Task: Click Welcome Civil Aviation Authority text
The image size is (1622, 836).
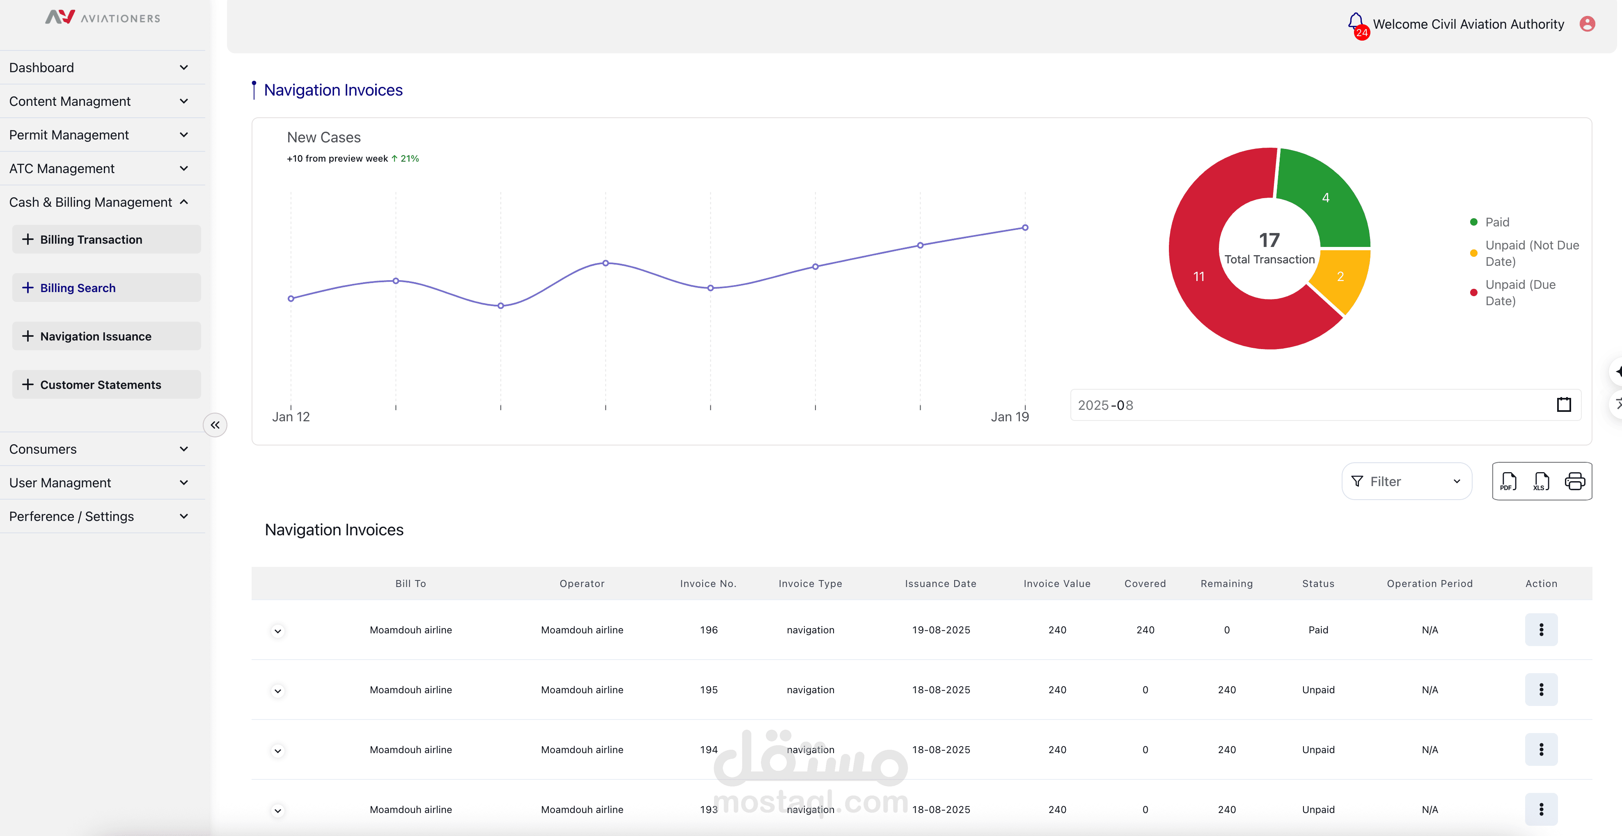Action: tap(1469, 24)
